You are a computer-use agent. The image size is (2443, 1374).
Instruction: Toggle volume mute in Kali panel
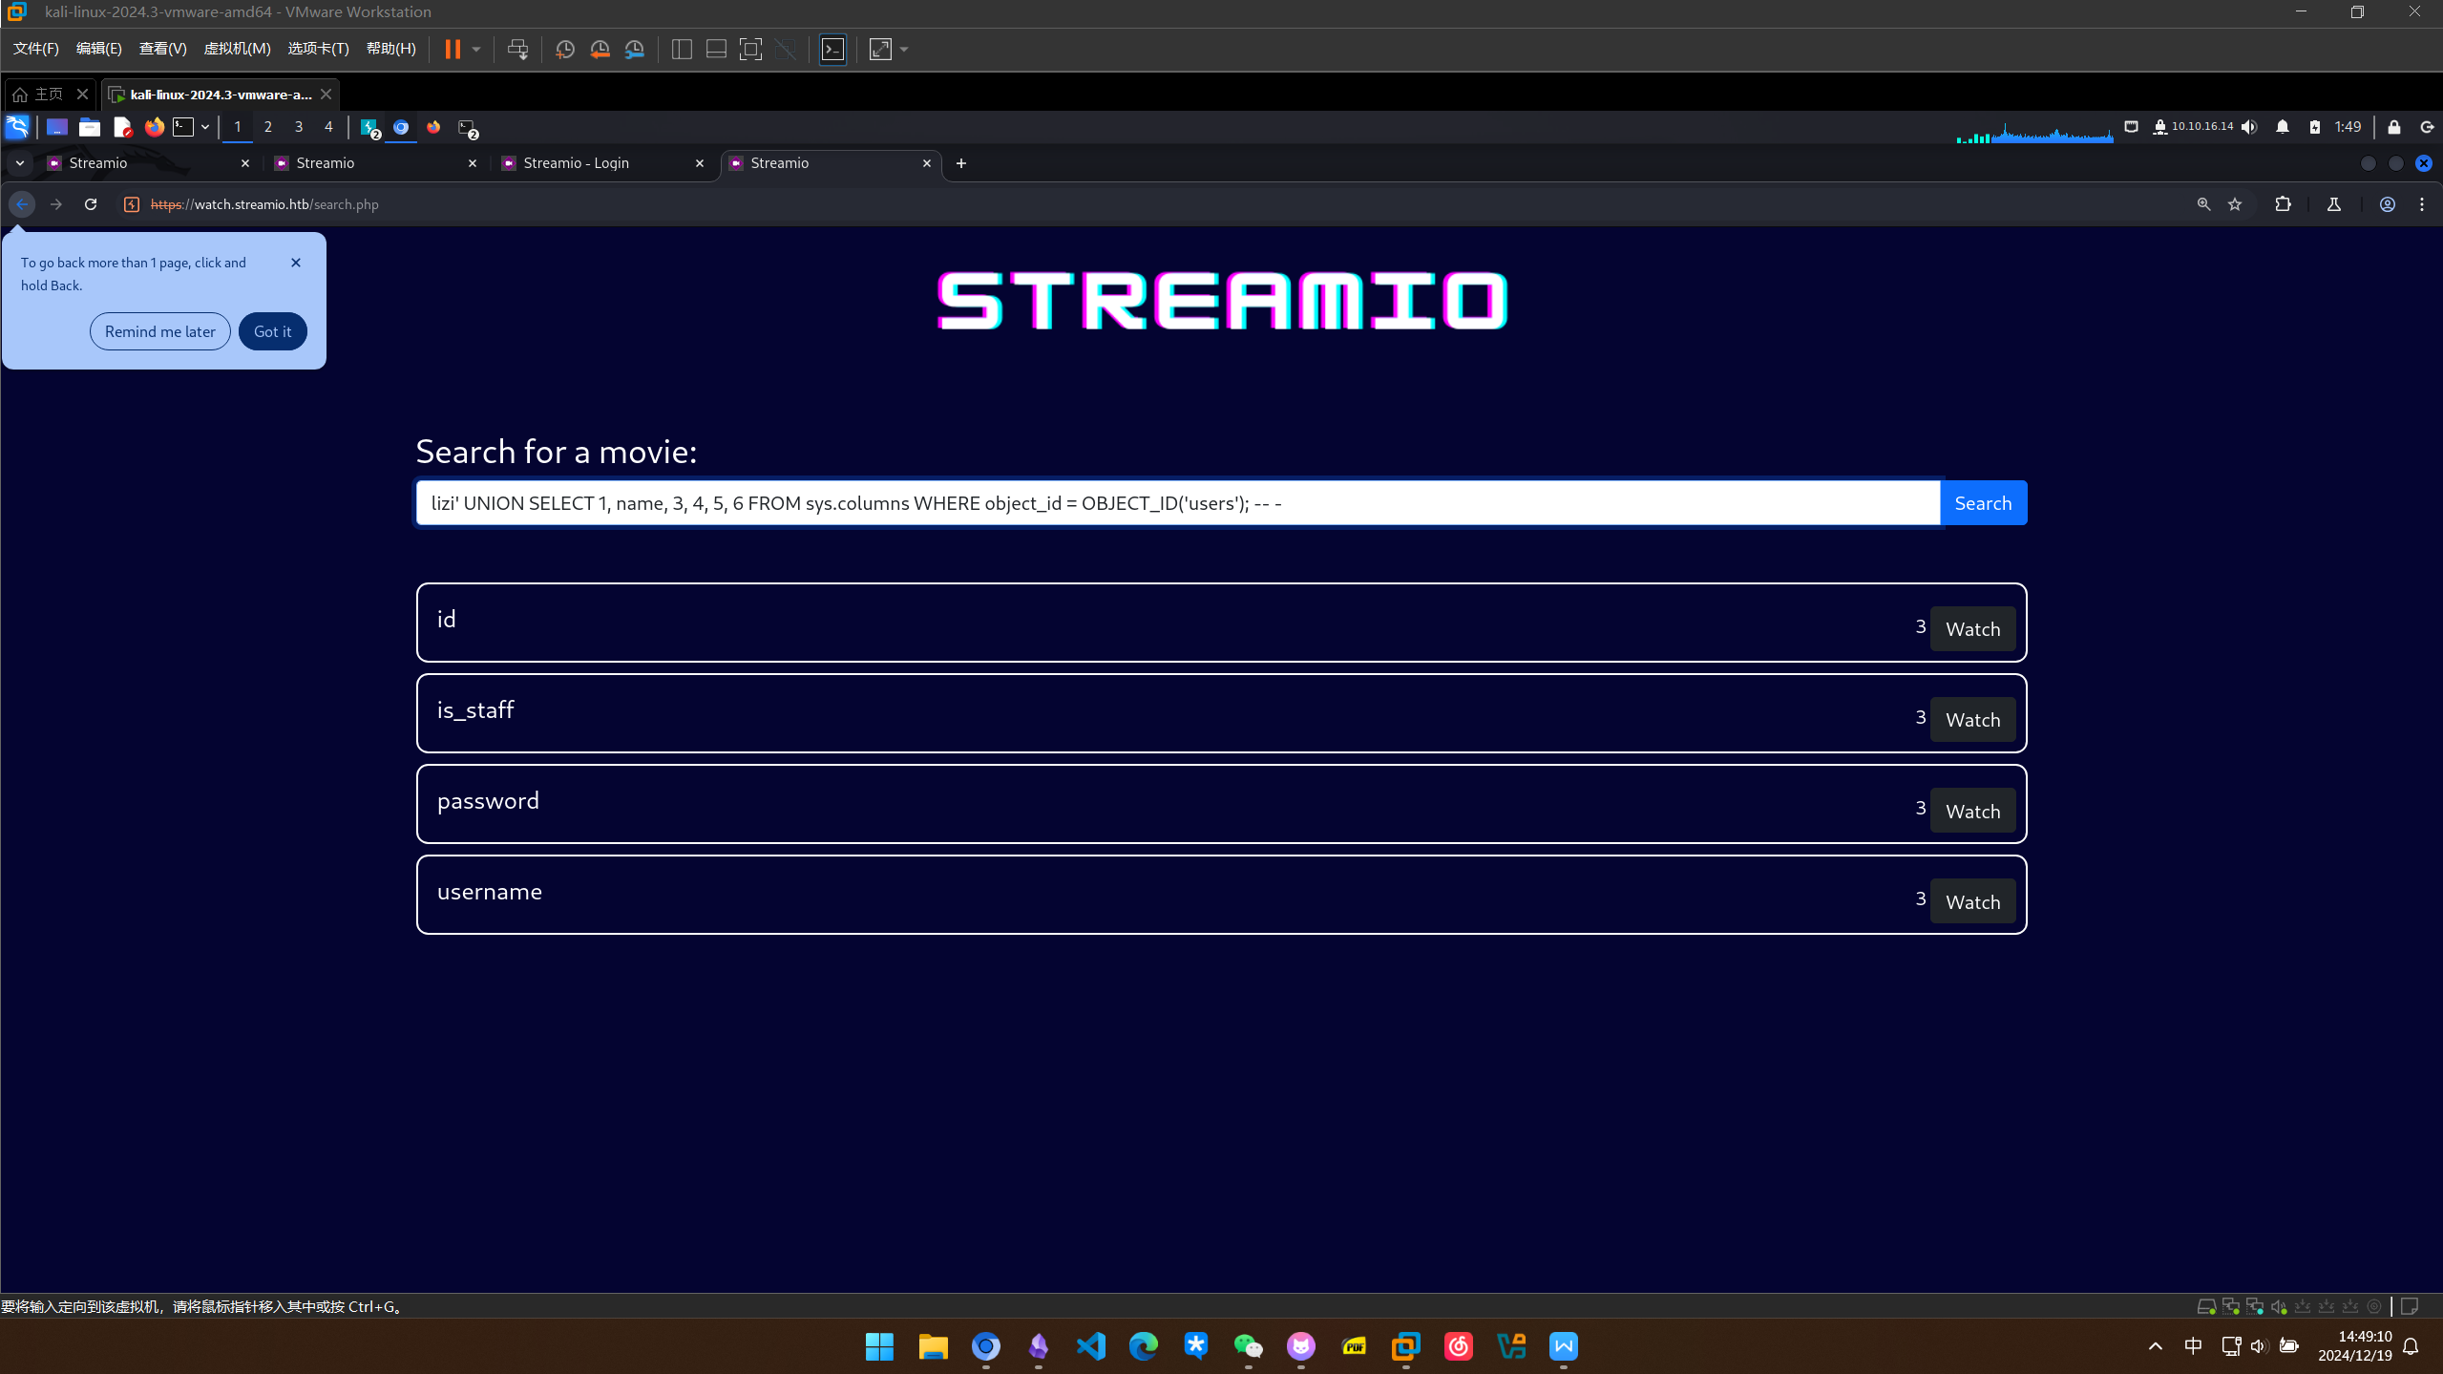(x=2249, y=127)
